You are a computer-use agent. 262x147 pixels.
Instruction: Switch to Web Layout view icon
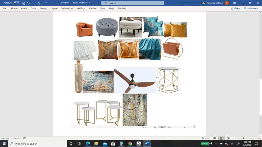[x=228, y=138]
